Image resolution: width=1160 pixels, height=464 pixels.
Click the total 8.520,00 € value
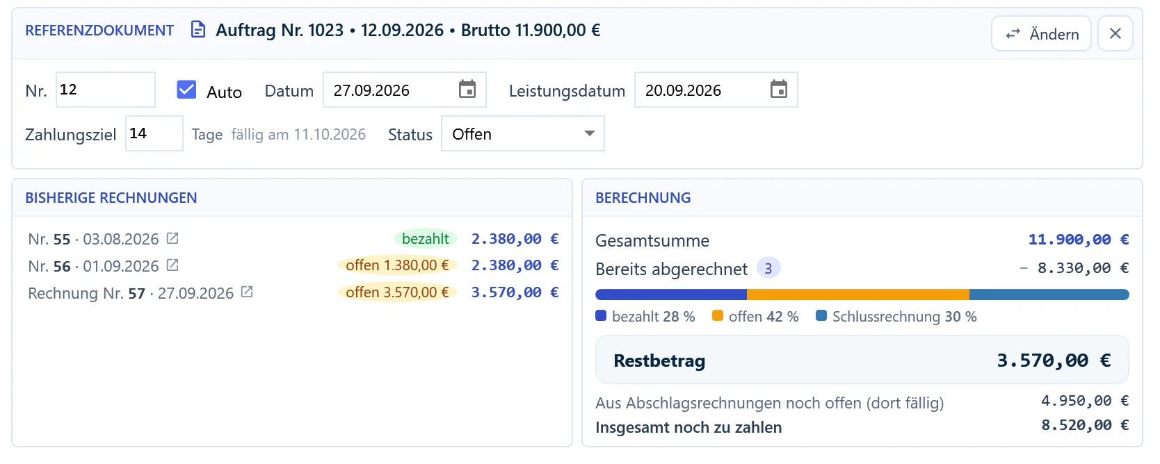[1085, 425]
